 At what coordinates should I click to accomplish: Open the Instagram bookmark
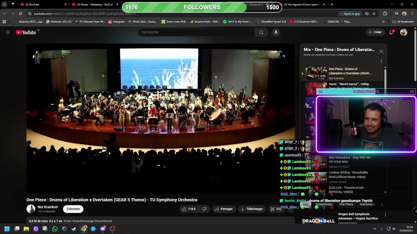pos(117,22)
